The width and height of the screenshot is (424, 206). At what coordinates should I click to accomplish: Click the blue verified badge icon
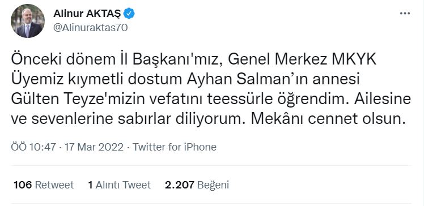point(129,14)
